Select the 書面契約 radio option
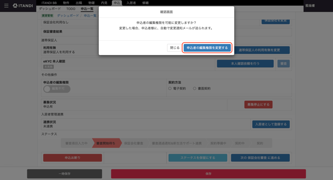The height and width of the screenshot is (180, 333). (x=194, y=89)
